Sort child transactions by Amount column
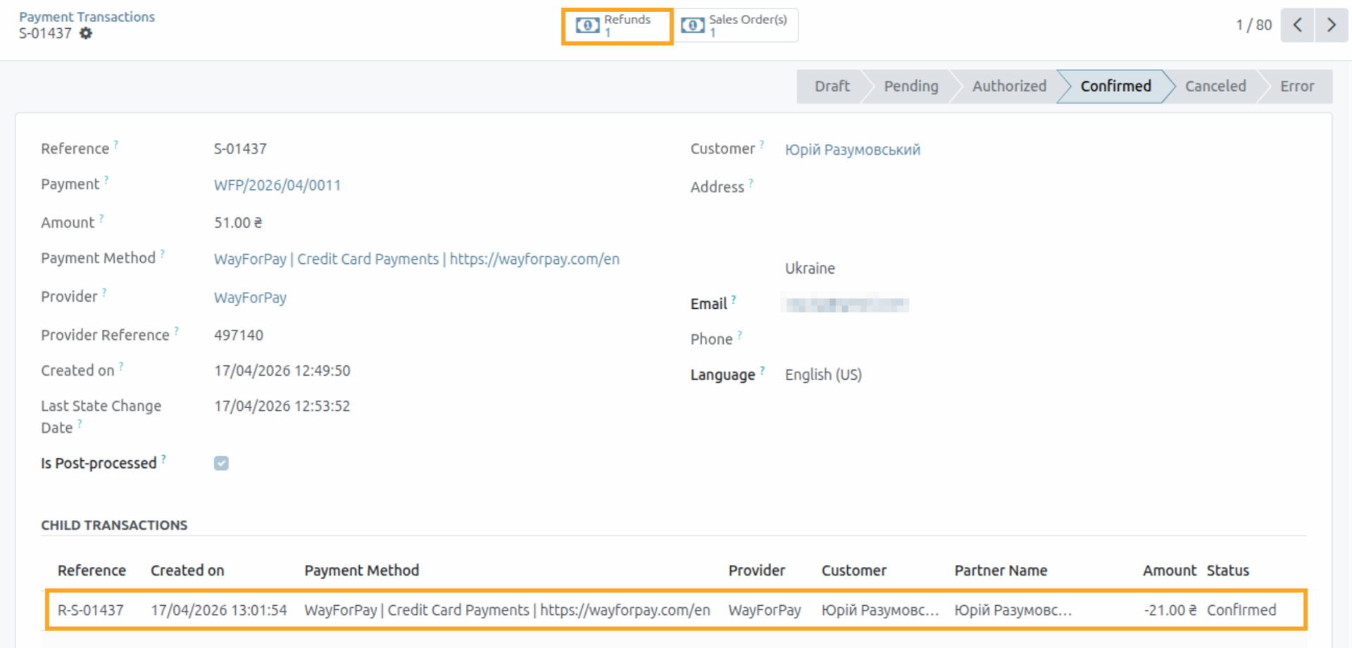1352x648 pixels. click(1170, 571)
